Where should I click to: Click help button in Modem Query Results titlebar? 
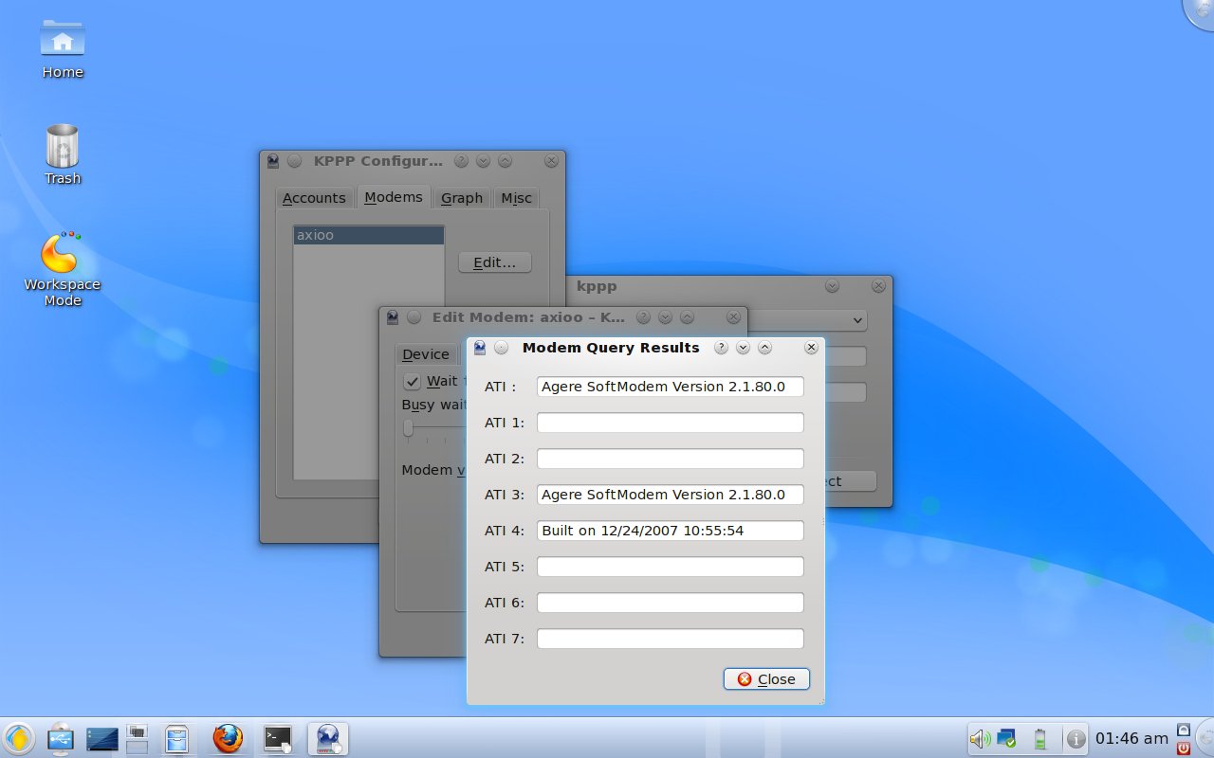[721, 348]
